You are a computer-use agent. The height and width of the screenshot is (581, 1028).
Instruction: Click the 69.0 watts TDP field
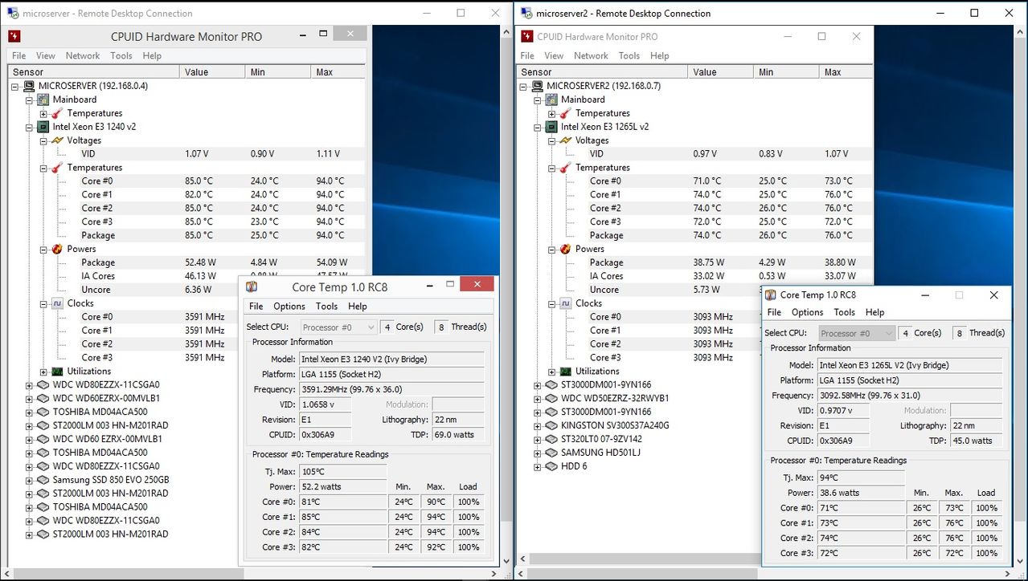(x=457, y=435)
